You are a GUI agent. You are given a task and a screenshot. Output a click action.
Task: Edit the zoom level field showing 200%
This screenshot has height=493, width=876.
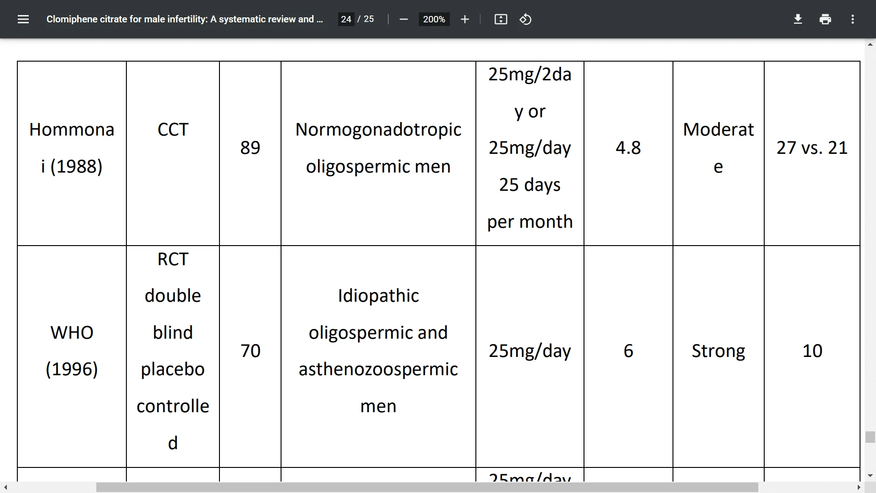click(434, 19)
